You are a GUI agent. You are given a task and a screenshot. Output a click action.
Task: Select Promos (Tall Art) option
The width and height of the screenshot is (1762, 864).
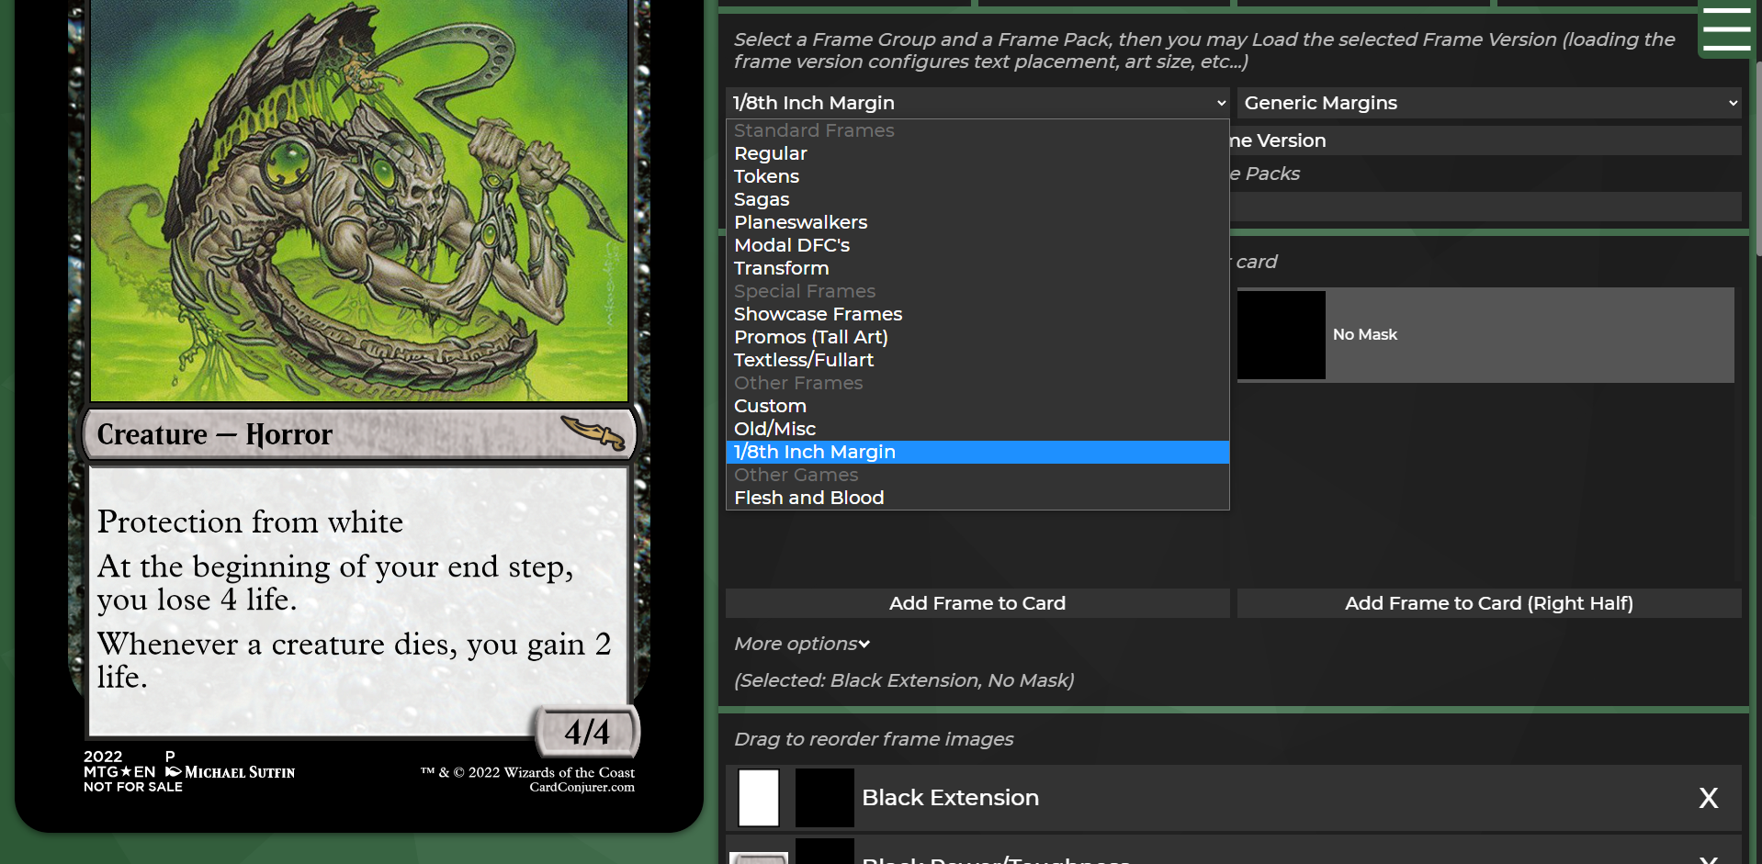tap(977, 337)
